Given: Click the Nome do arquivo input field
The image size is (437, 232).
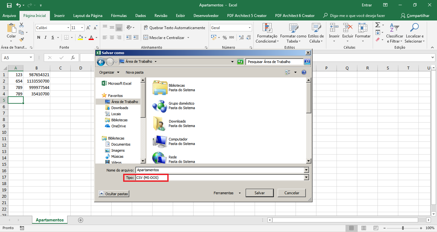Looking at the screenshot, I should coord(219,170).
